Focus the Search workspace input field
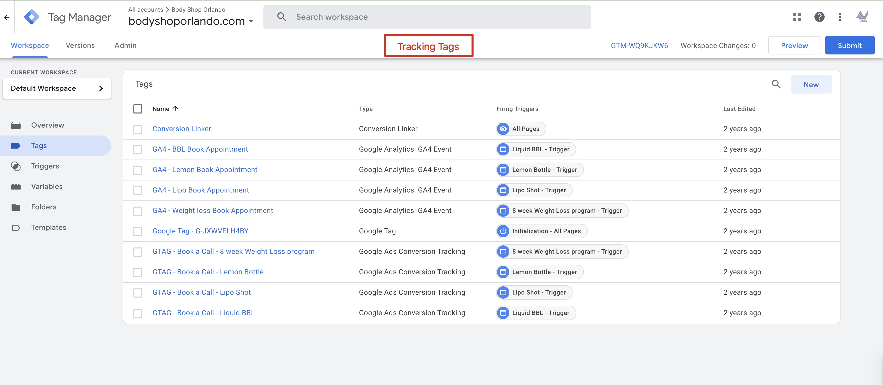883x385 pixels. point(427,17)
